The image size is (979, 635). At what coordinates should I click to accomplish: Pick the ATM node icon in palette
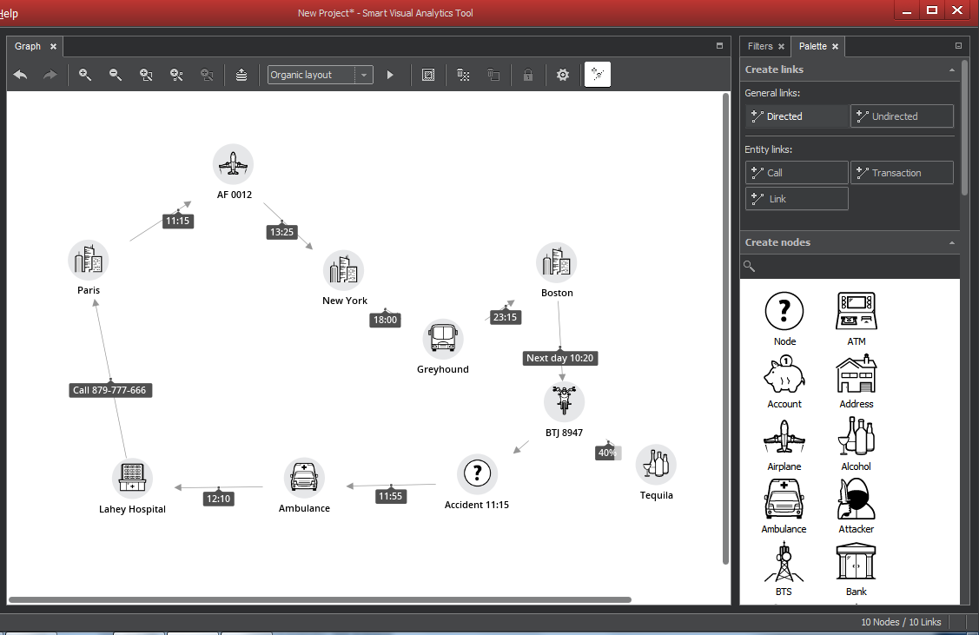point(856,312)
